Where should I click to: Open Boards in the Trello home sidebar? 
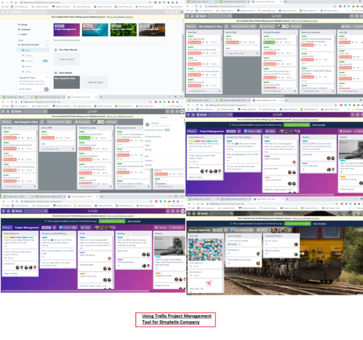pyautogui.click(x=23, y=25)
